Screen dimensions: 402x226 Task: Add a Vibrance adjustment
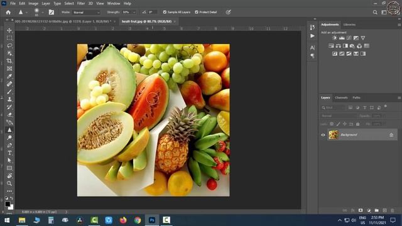tap(363, 38)
